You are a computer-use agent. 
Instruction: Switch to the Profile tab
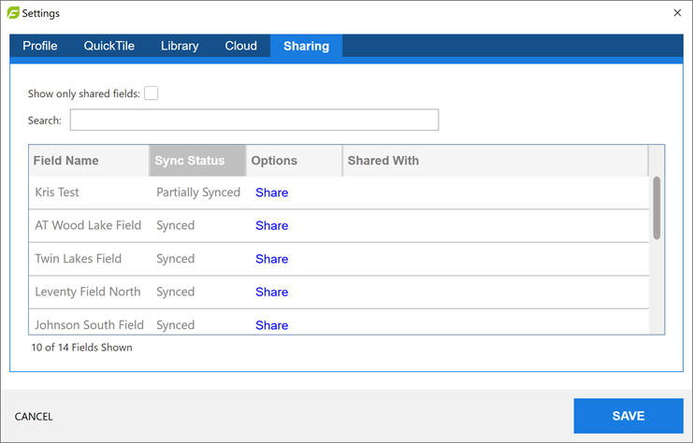40,46
